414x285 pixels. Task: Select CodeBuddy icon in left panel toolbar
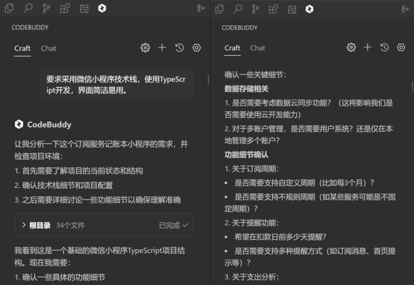(102, 9)
